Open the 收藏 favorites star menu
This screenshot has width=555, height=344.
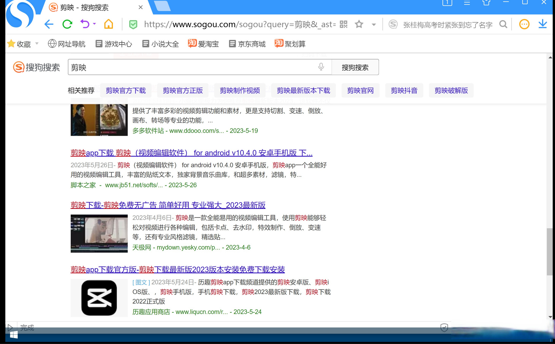(19, 44)
